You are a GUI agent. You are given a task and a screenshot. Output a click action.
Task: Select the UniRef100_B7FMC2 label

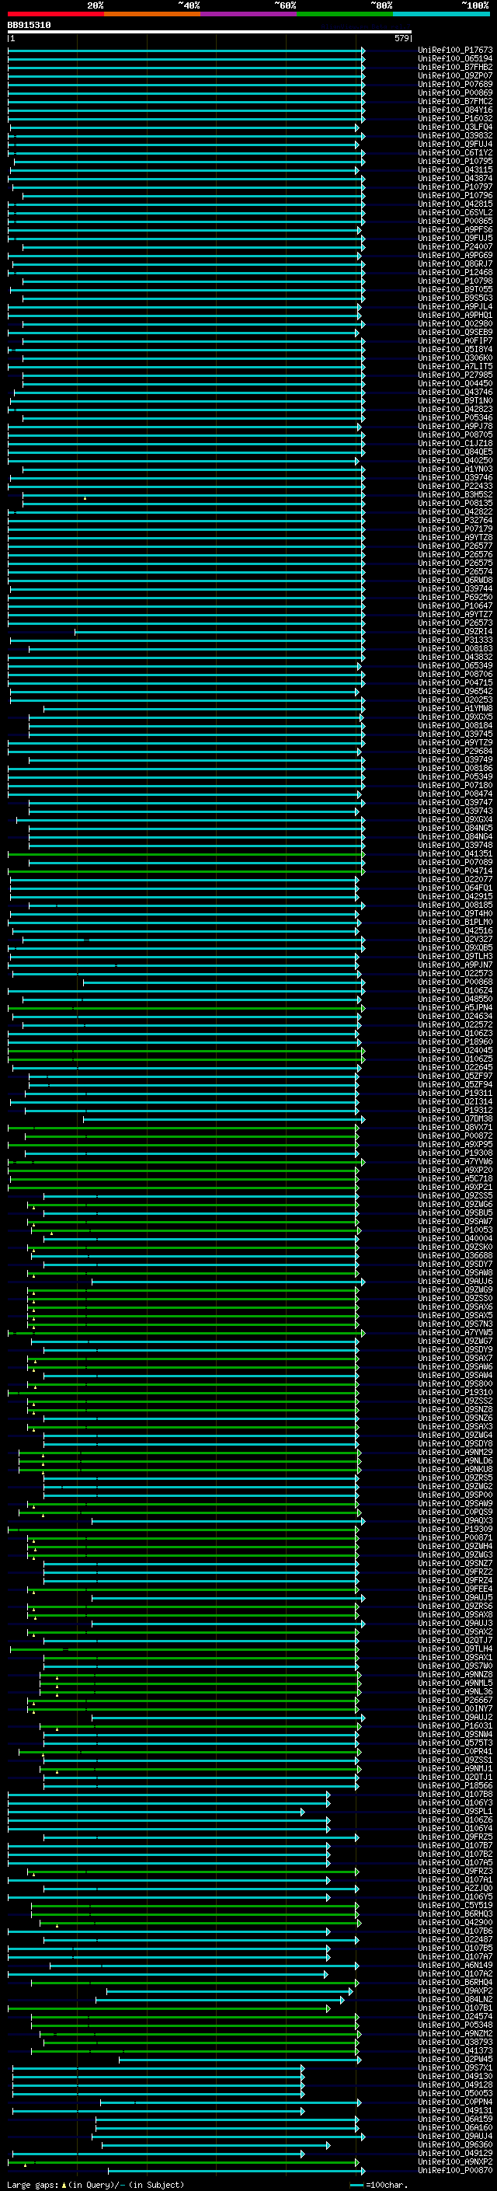455,101
